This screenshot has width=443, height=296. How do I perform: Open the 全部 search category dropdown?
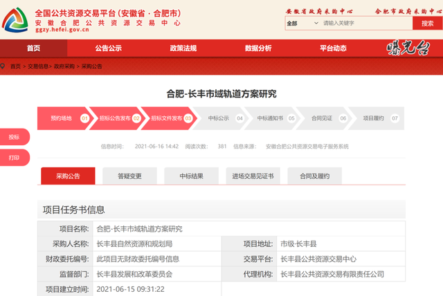click(300, 24)
